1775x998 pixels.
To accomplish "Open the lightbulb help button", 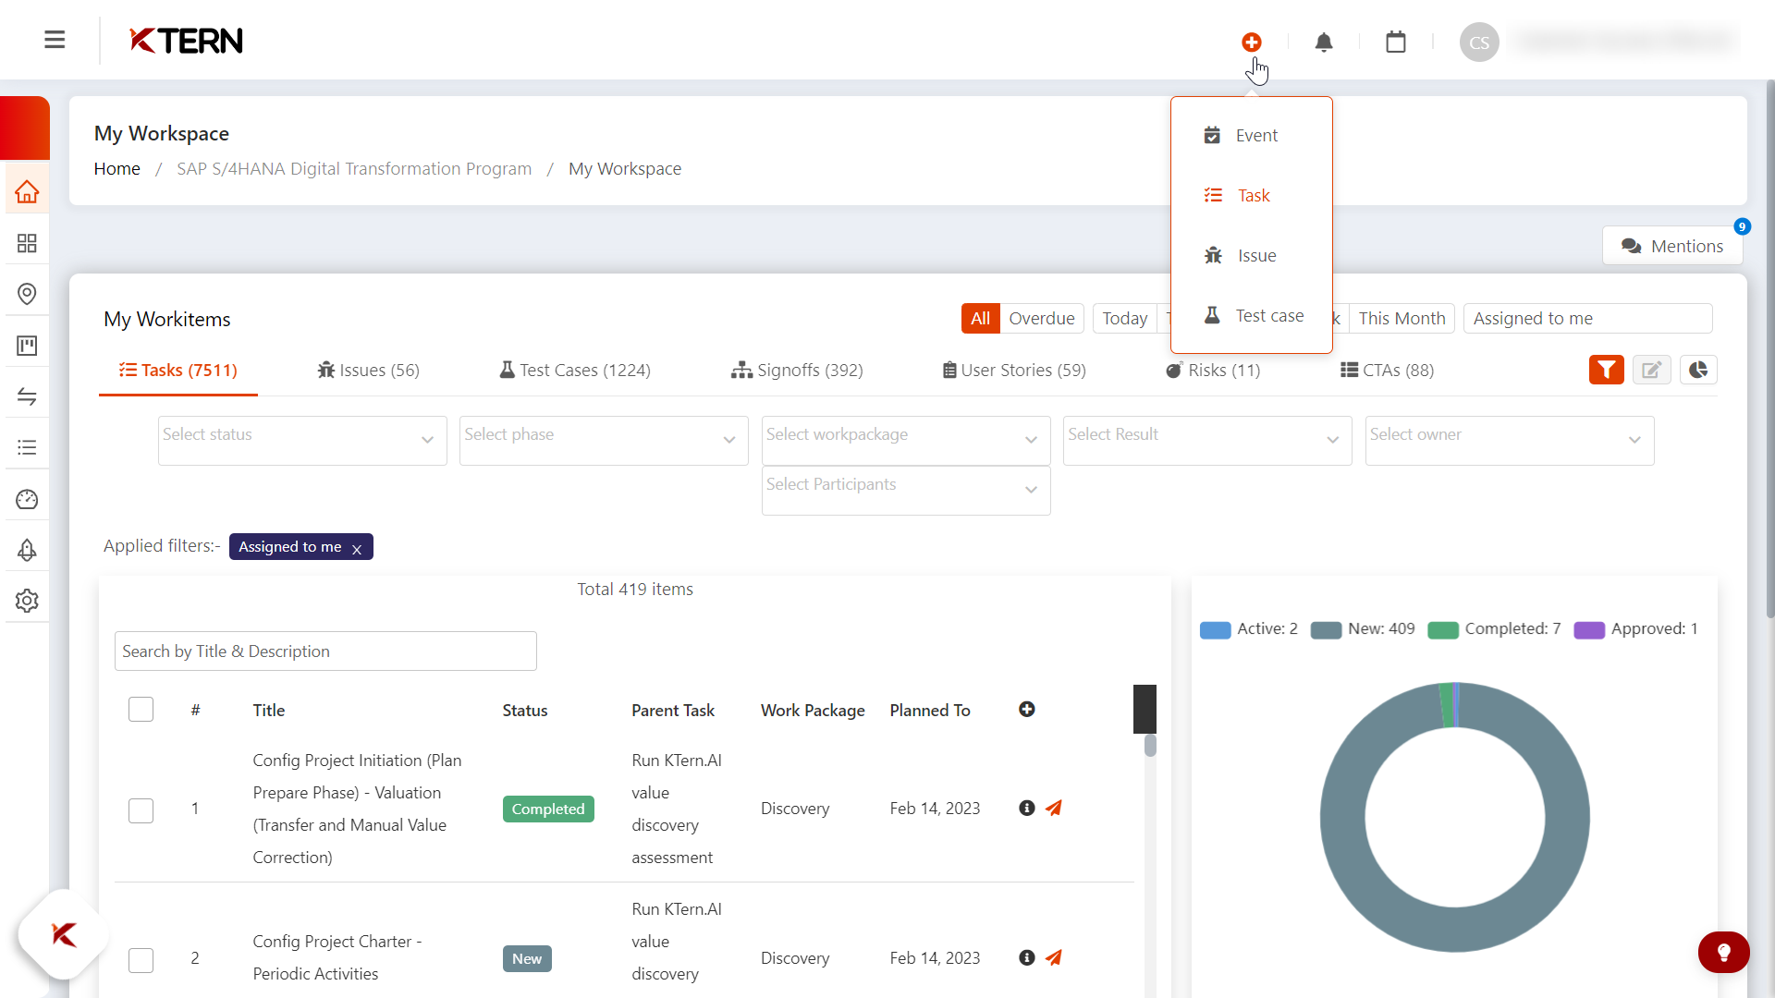I will point(1723,953).
